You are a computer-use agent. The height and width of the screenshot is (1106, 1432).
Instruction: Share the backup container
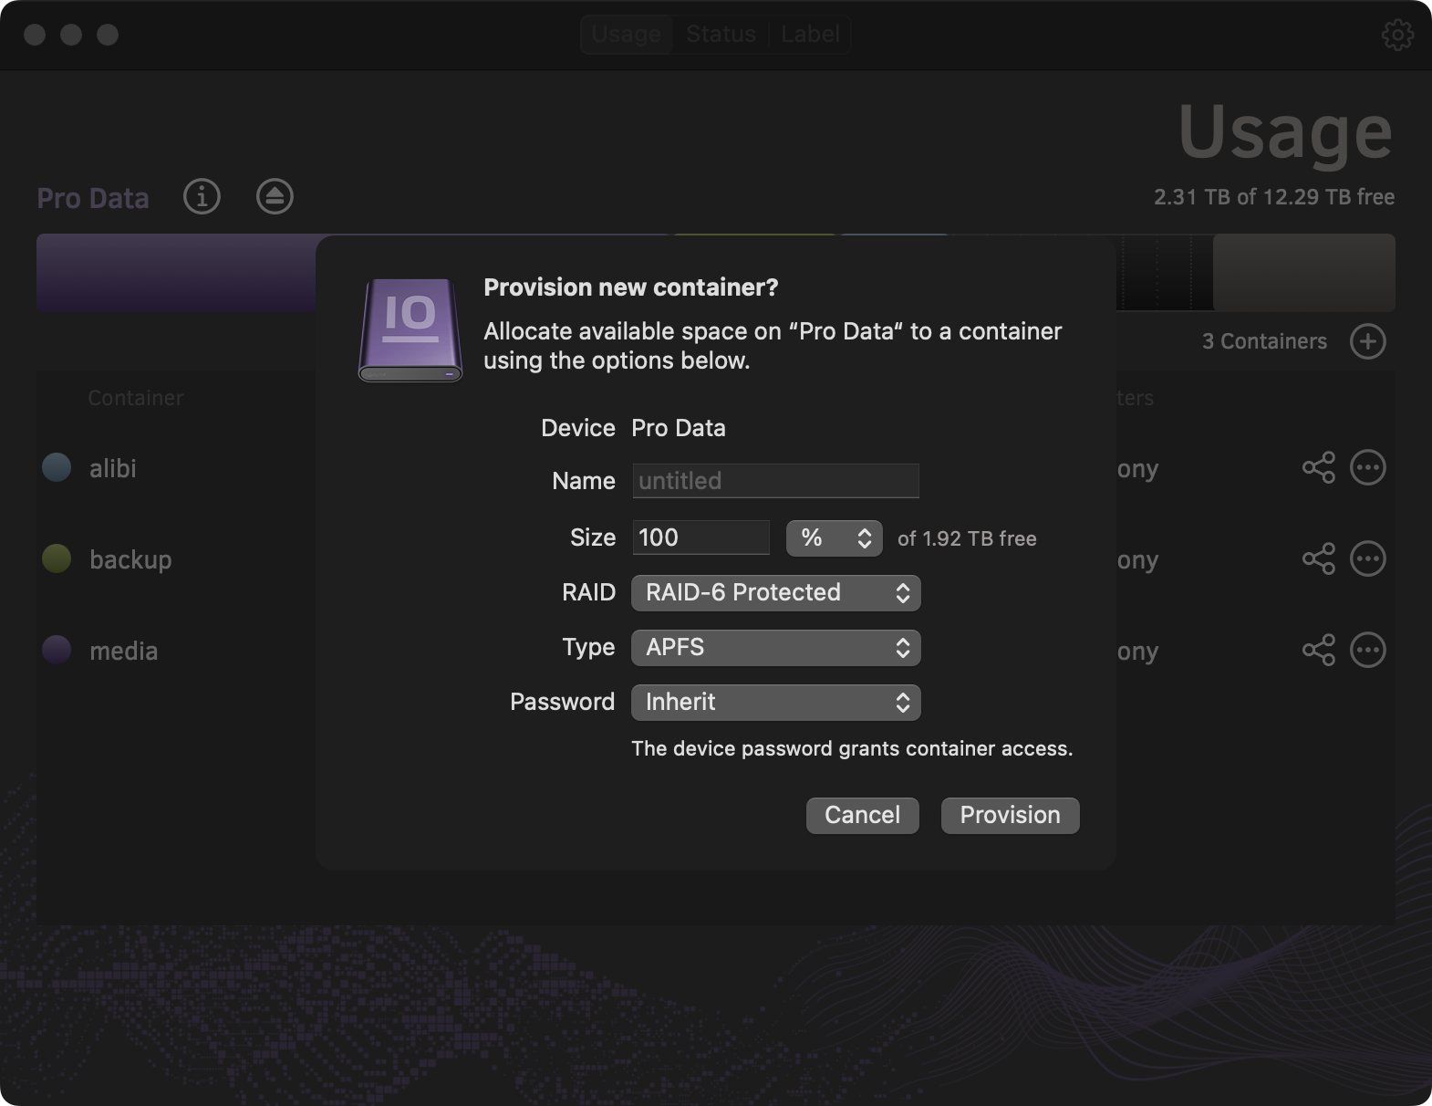(x=1318, y=558)
